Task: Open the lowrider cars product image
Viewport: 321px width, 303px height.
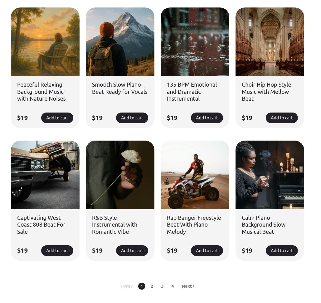Action: point(45,175)
